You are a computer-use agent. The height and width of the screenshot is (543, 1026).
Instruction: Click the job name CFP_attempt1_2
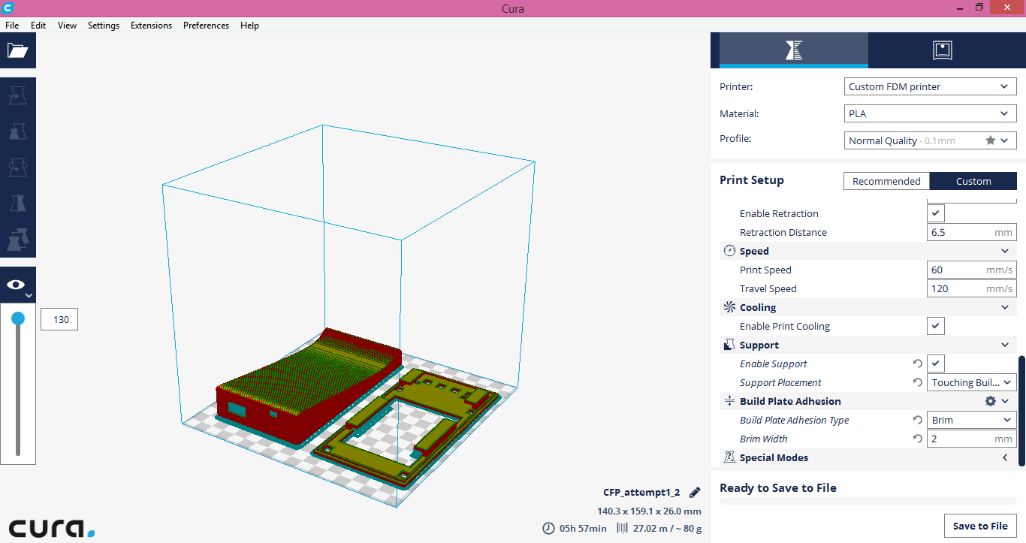[641, 493]
